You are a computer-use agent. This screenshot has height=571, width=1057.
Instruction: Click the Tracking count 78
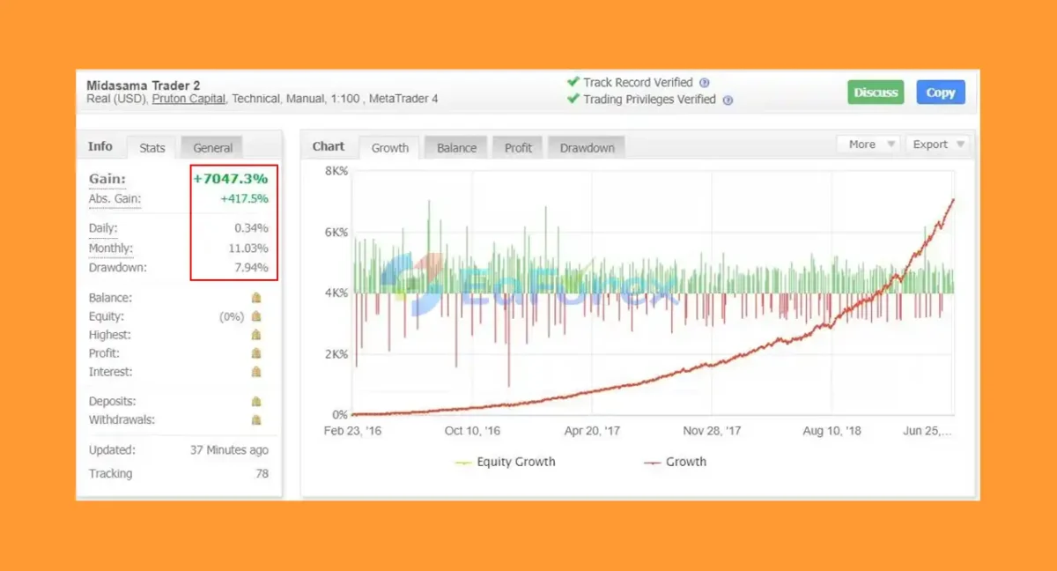[x=262, y=474]
